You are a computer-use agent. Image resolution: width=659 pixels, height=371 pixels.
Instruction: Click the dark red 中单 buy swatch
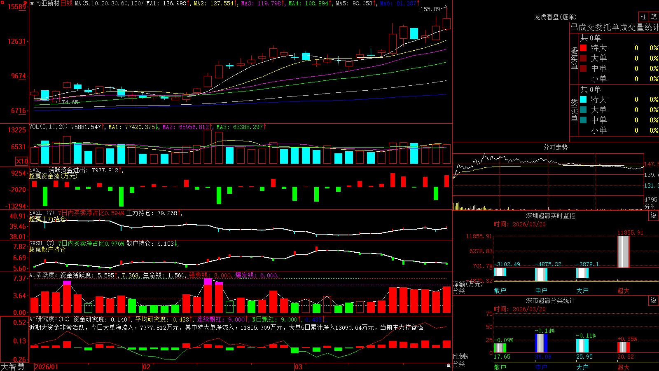(583, 68)
